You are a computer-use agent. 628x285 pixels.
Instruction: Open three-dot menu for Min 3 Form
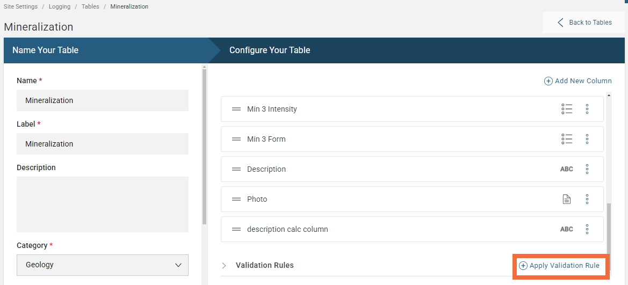(x=587, y=139)
